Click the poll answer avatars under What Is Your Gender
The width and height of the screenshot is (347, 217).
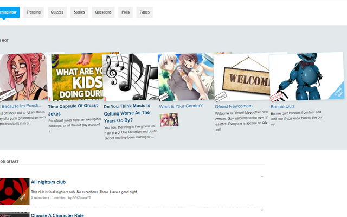pyautogui.click(x=169, y=120)
